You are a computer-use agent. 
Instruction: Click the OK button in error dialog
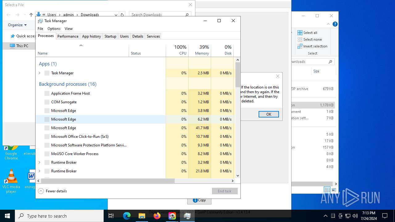269,114
